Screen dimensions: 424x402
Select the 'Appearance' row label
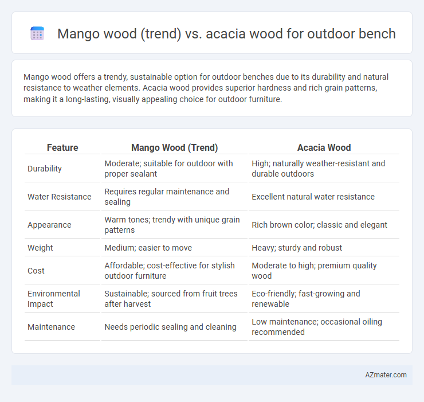tap(49, 225)
